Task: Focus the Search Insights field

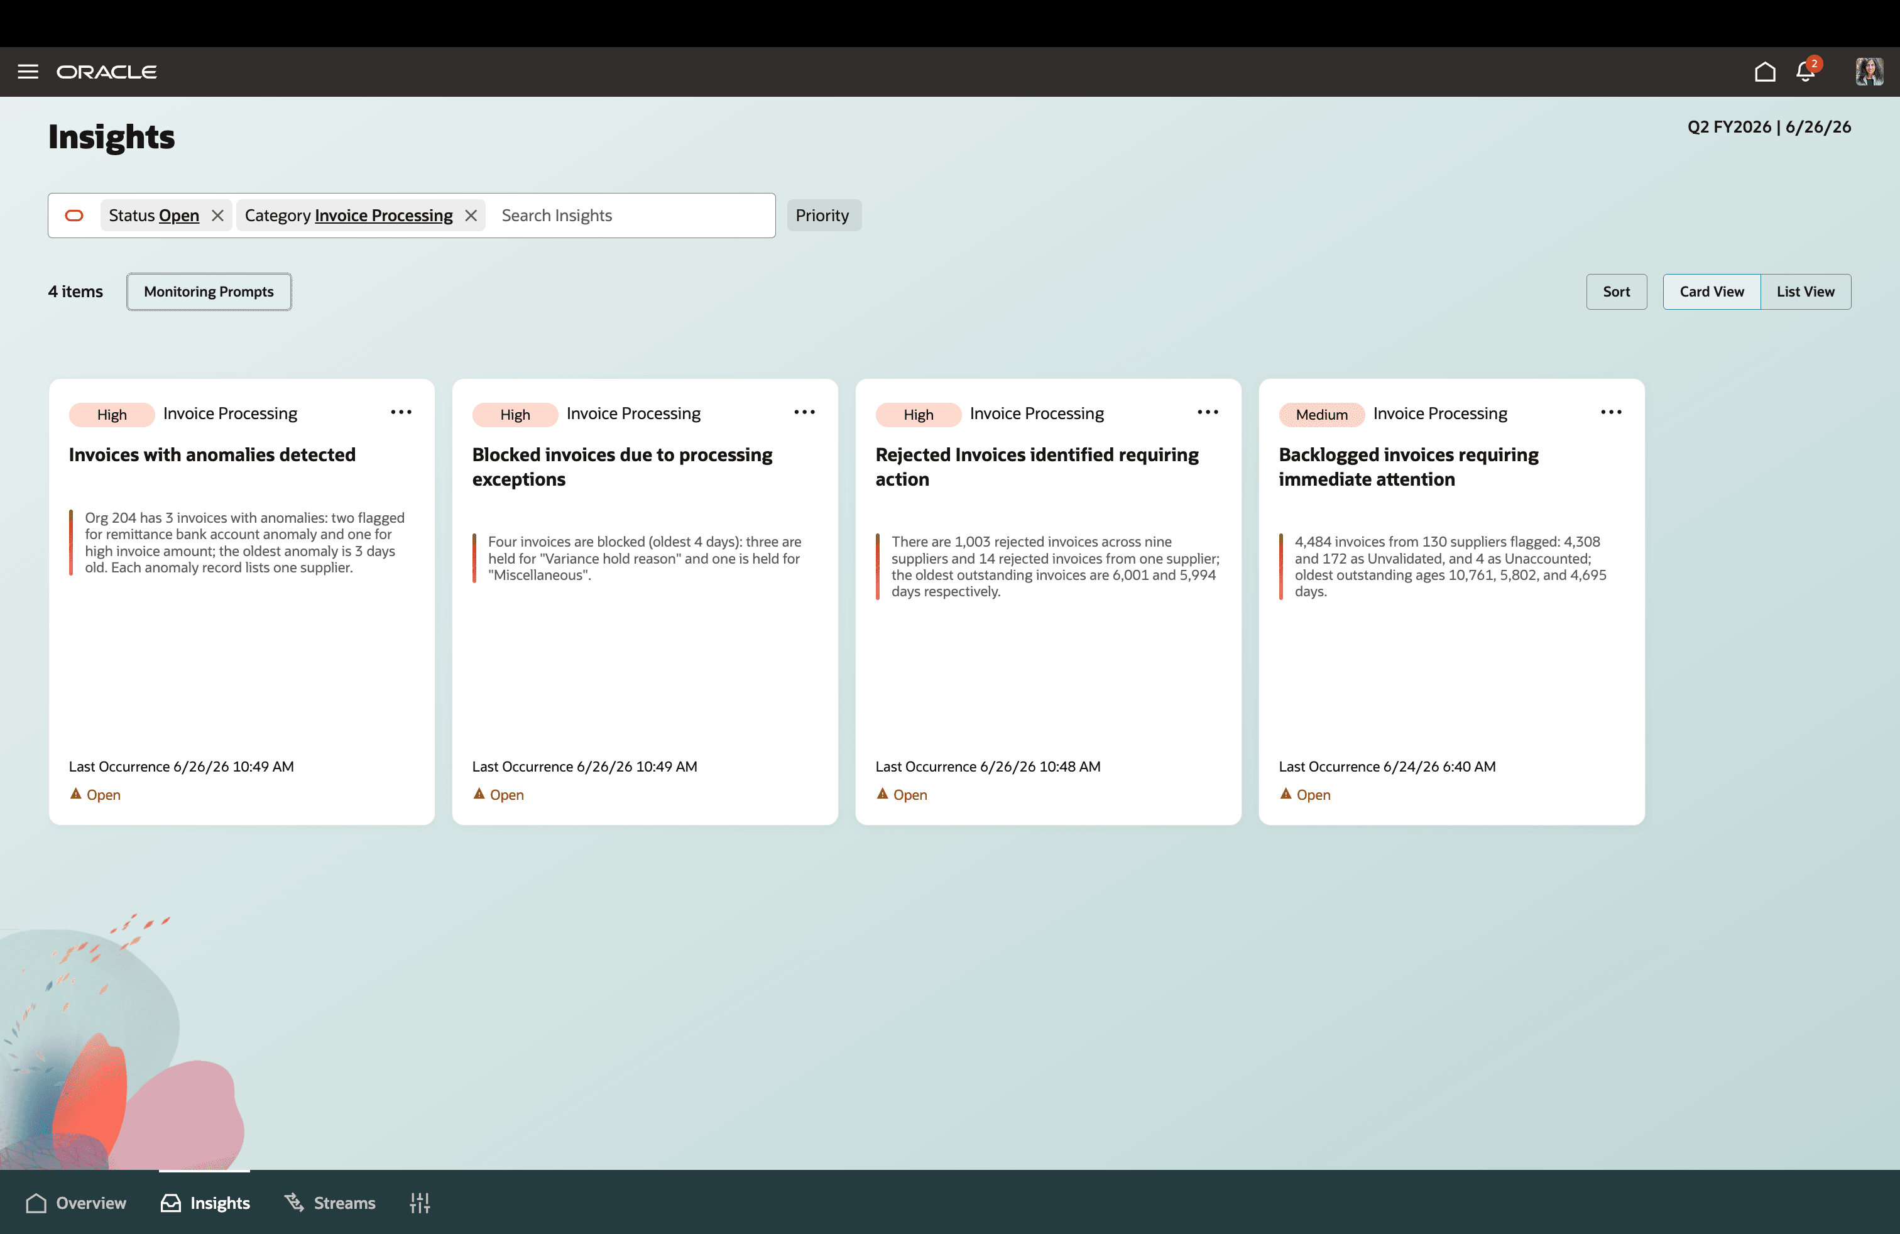Action: pos(631,216)
